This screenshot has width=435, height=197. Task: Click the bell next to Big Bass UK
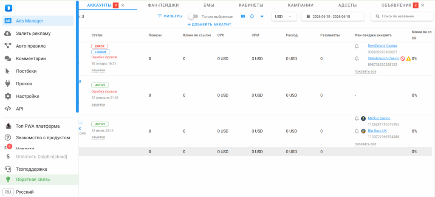pyautogui.click(x=357, y=131)
